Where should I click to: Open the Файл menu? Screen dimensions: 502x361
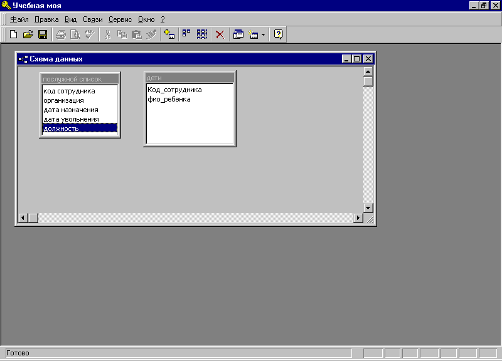coord(19,19)
